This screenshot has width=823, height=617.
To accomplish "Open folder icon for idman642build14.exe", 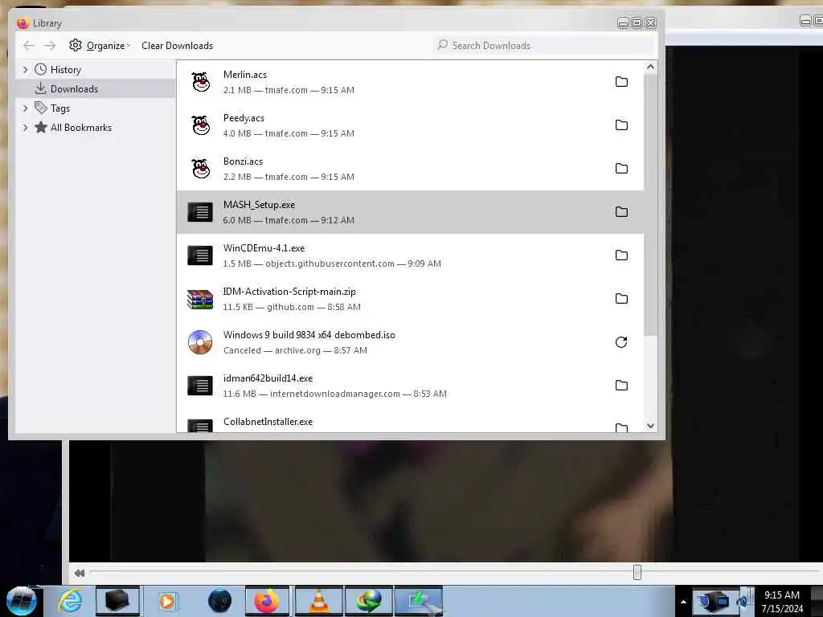I will [x=621, y=385].
